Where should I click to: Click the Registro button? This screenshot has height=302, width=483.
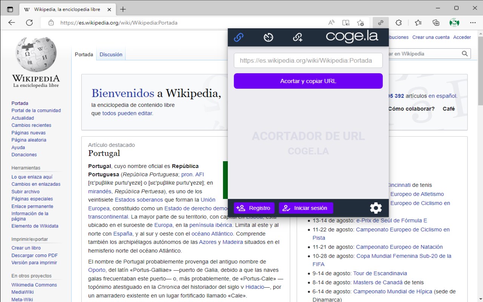click(x=254, y=208)
